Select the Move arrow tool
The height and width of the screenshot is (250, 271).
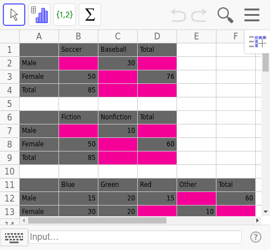pos(14,15)
